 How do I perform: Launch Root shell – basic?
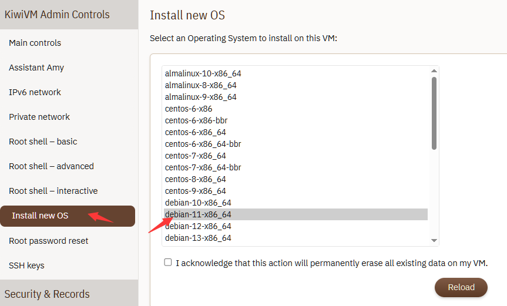pos(43,142)
